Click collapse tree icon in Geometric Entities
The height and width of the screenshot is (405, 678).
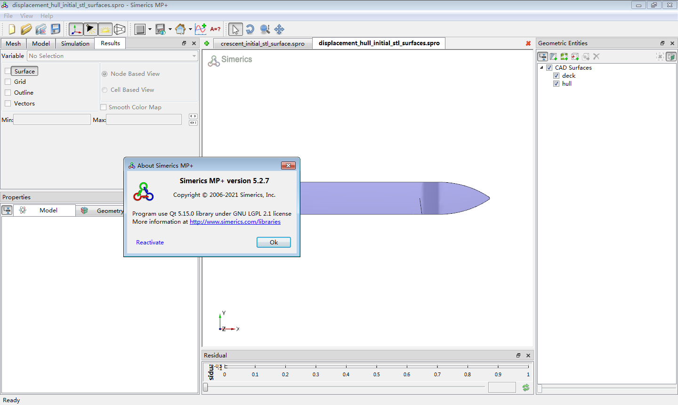[543, 57]
